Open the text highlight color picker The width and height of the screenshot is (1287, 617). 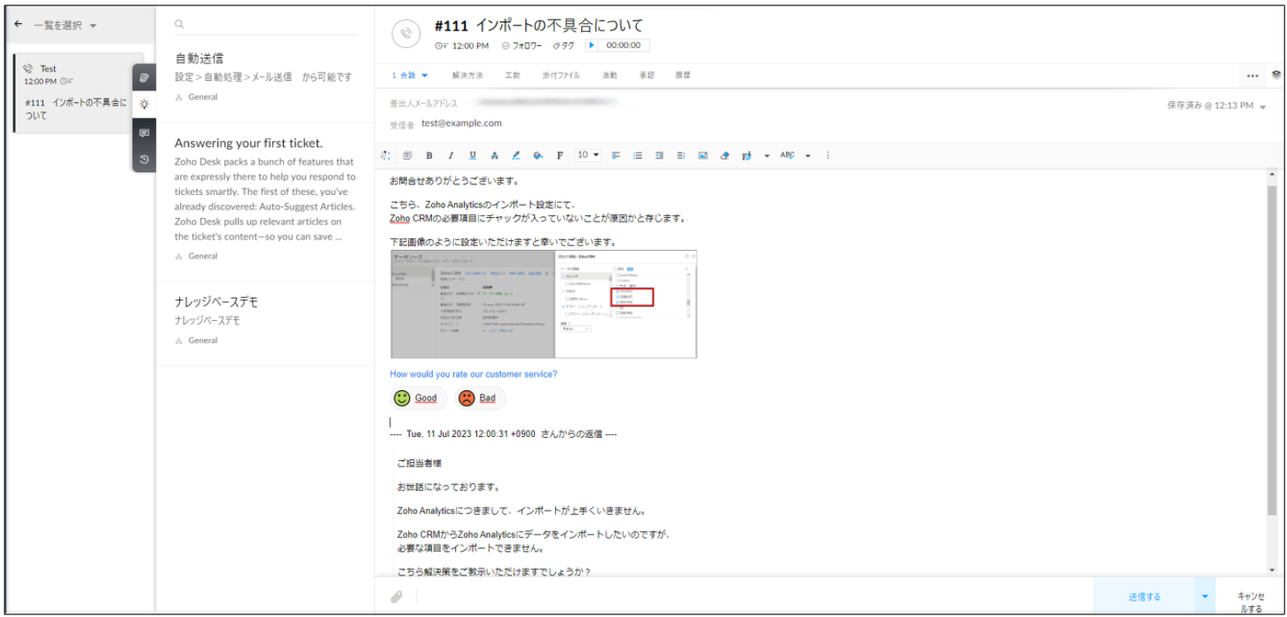[x=516, y=155]
